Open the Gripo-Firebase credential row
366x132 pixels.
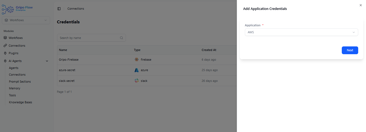click(x=69, y=60)
